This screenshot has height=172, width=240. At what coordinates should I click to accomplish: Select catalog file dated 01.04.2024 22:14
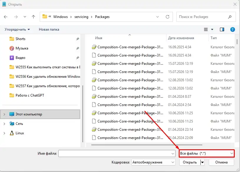pos(163,130)
